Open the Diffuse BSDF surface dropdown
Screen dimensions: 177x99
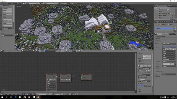pyautogui.click(x=169, y=44)
